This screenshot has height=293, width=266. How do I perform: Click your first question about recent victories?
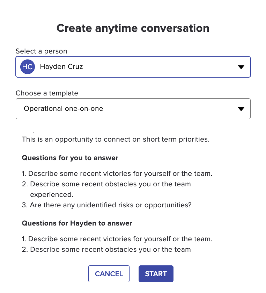[117, 173]
